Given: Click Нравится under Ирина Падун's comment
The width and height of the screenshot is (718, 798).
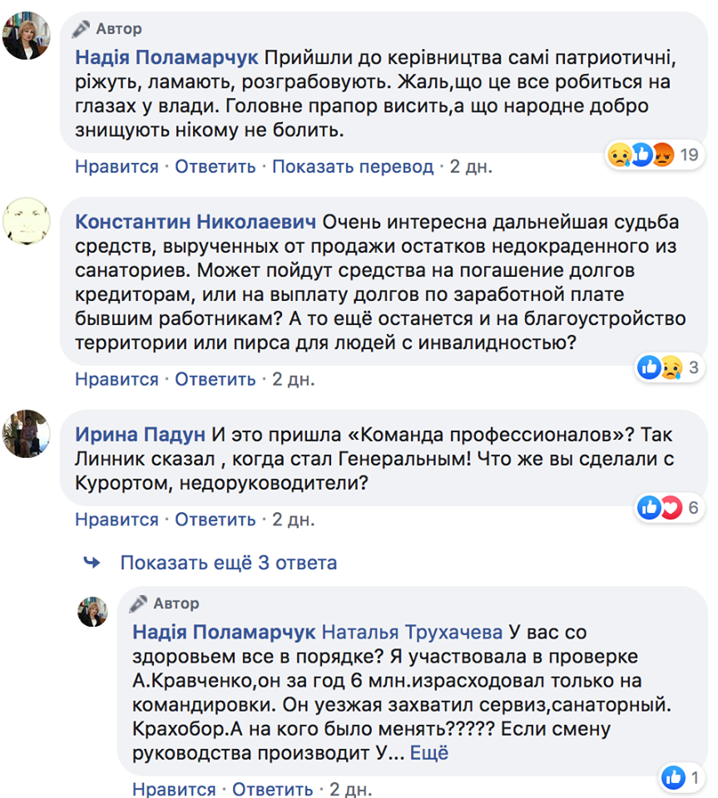Looking at the screenshot, I should coord(116,520).
